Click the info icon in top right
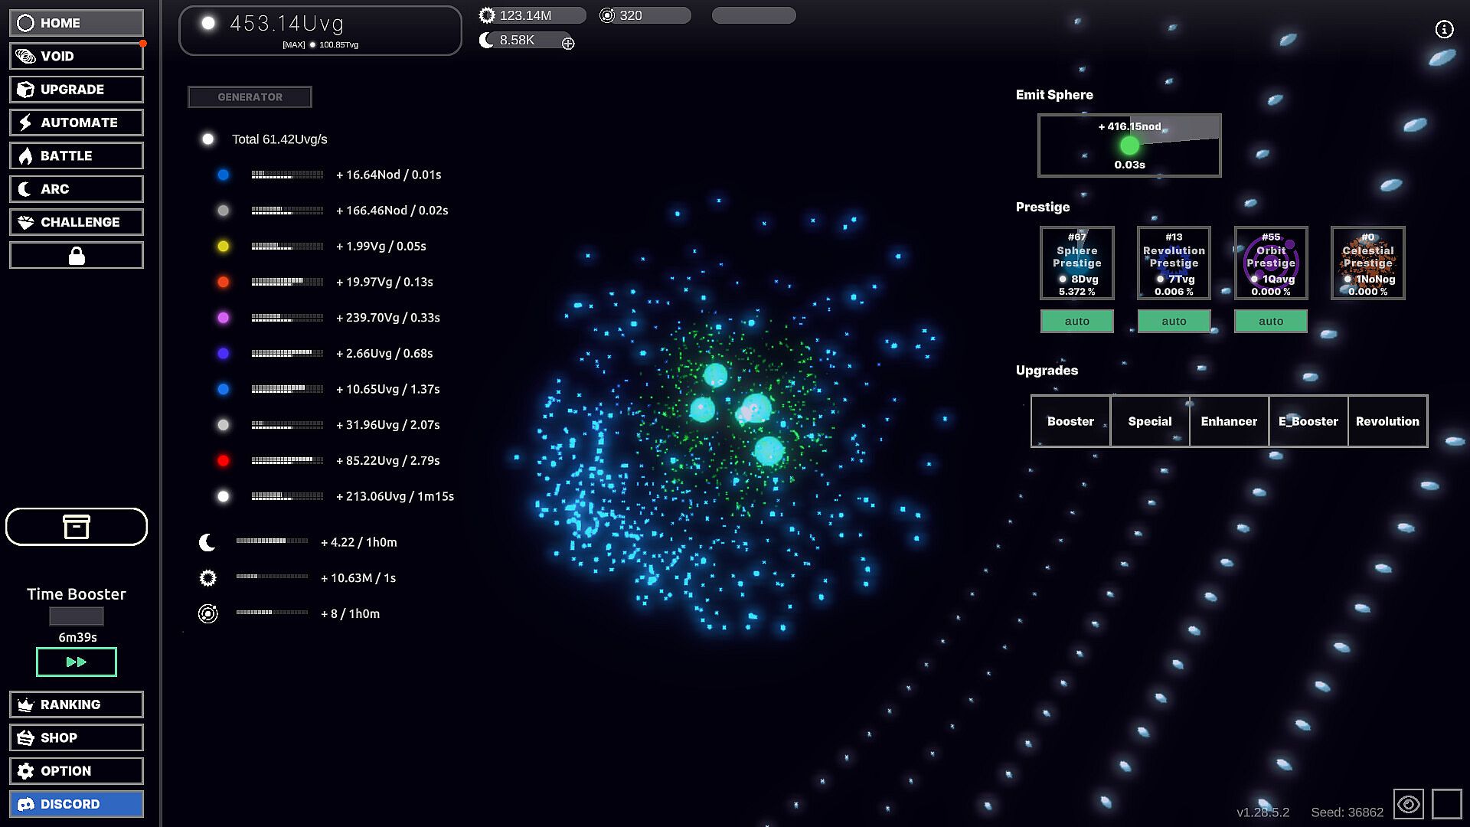Viewport: 1470px width, 827px height. [x=1443, y=29]
